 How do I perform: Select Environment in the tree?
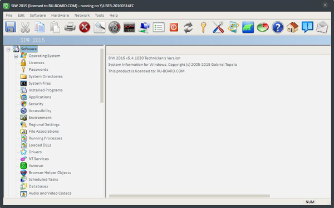coord(40,118)
